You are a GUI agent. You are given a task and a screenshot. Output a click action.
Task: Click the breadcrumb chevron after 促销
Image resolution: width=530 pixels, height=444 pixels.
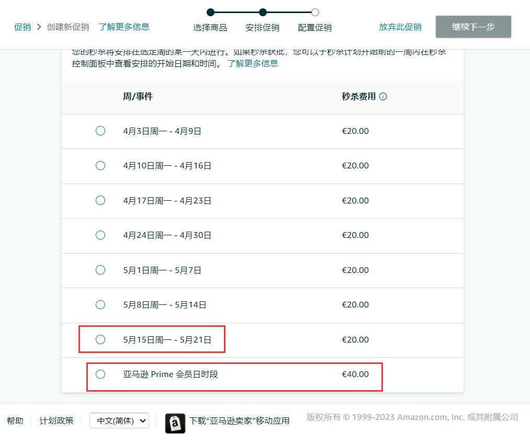pyautogui.click(x=39, y=27)
